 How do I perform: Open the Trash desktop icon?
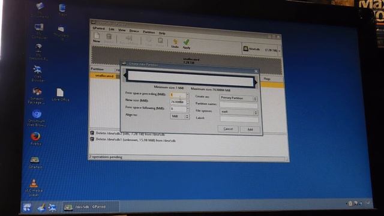coord(62,10)
